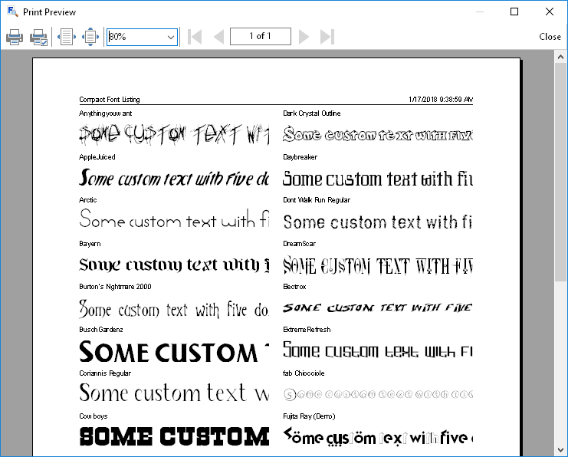The image size is (568, 457).
Task: Click the 'BuschGardenz' font name
Action: [101, 330]
